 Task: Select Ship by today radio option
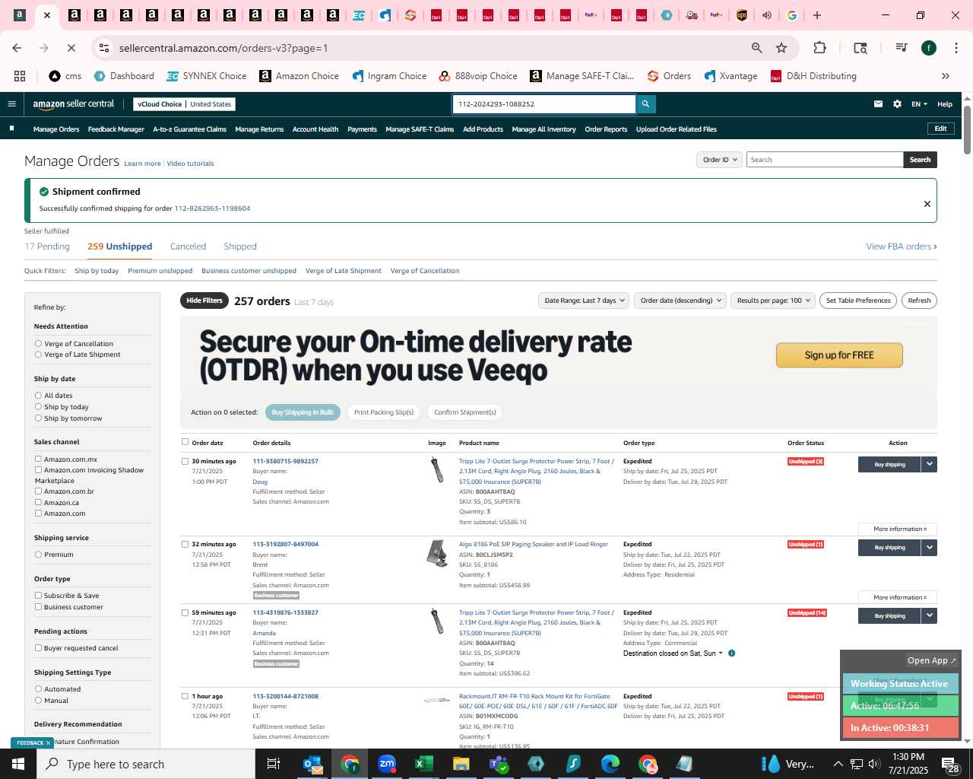click(38, 407)
